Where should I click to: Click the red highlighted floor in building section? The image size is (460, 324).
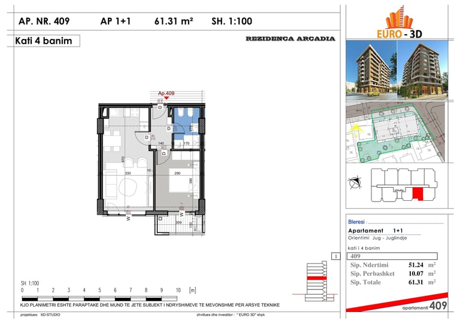tap(316, 278)
